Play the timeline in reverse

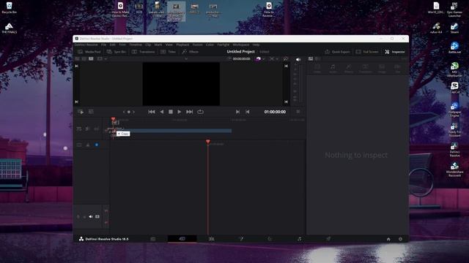point(162,112)
